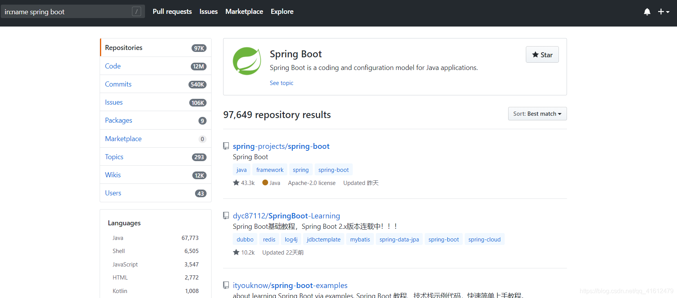Select the Code search filter
Screen dimensions: 677x298
click(x=155, y=66)
